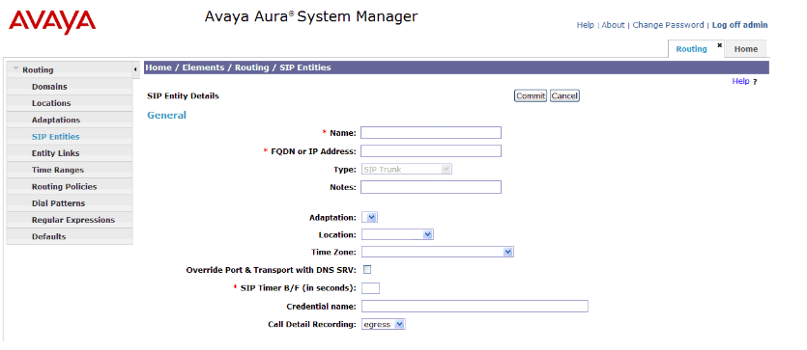The image size is (807, 350).
Task: Click the Change Password link
Action: click(x=668, y=25)
